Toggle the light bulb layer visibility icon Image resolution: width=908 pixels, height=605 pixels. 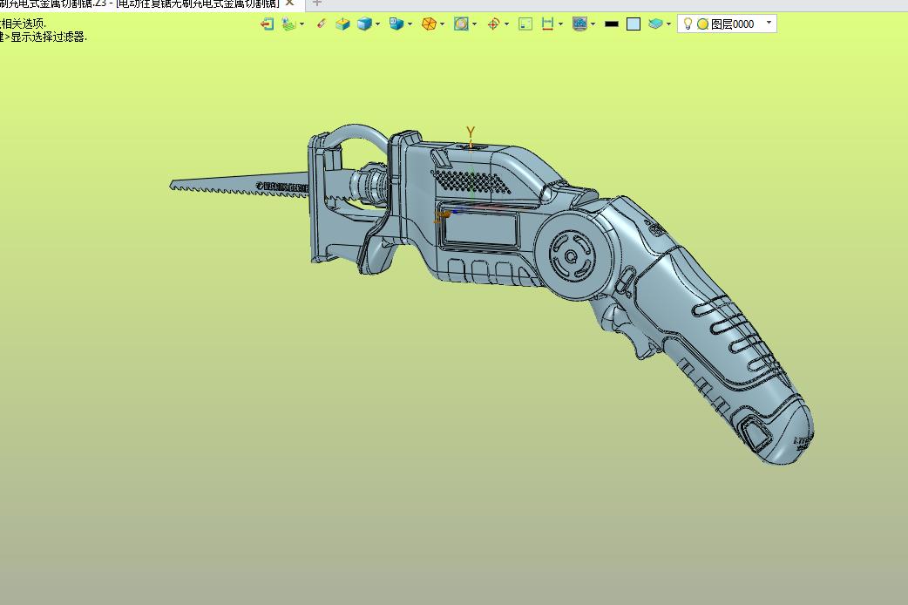coord(688,24)
